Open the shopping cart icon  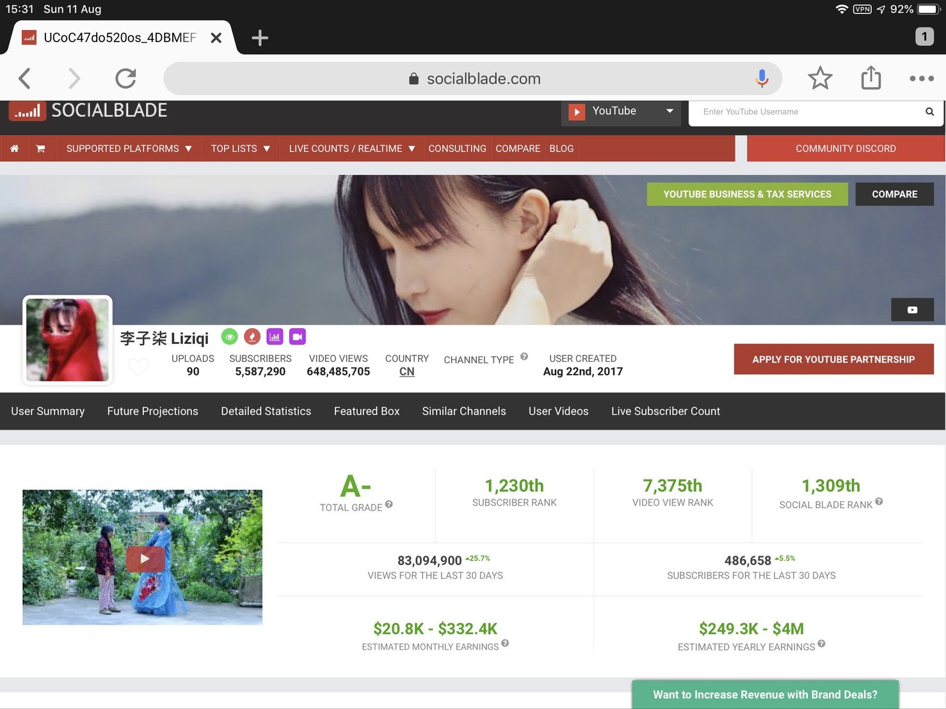click(40, 148)
